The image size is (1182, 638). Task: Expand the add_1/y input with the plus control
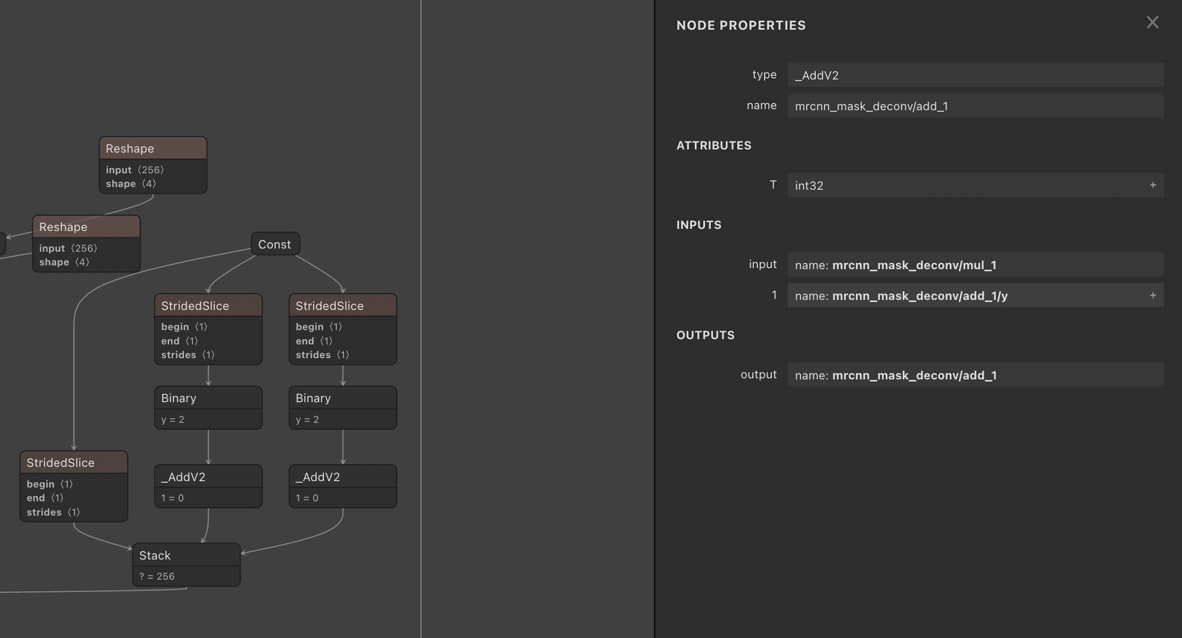(1153, 295)
